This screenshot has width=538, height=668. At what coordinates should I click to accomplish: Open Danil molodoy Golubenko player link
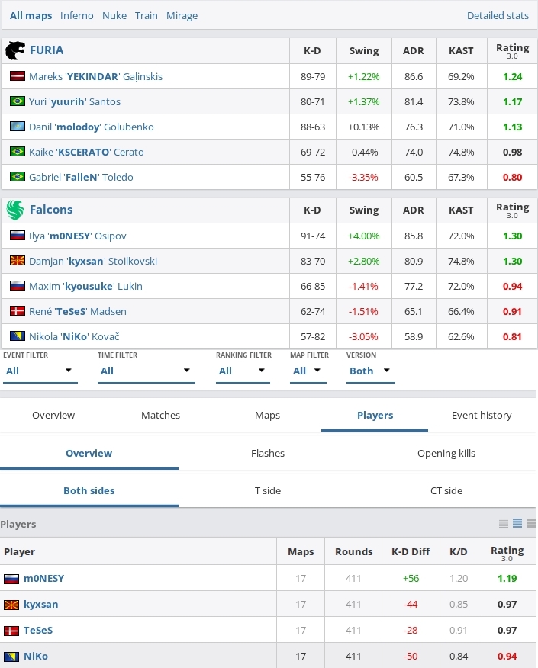pos(92,127)
